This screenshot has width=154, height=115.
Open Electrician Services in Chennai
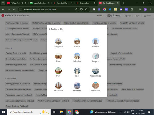pyautogui.click(x=76, y=23)
